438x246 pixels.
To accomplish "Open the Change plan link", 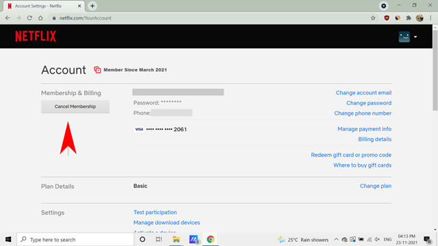I will pyautogui.click(x=376, y=186).
